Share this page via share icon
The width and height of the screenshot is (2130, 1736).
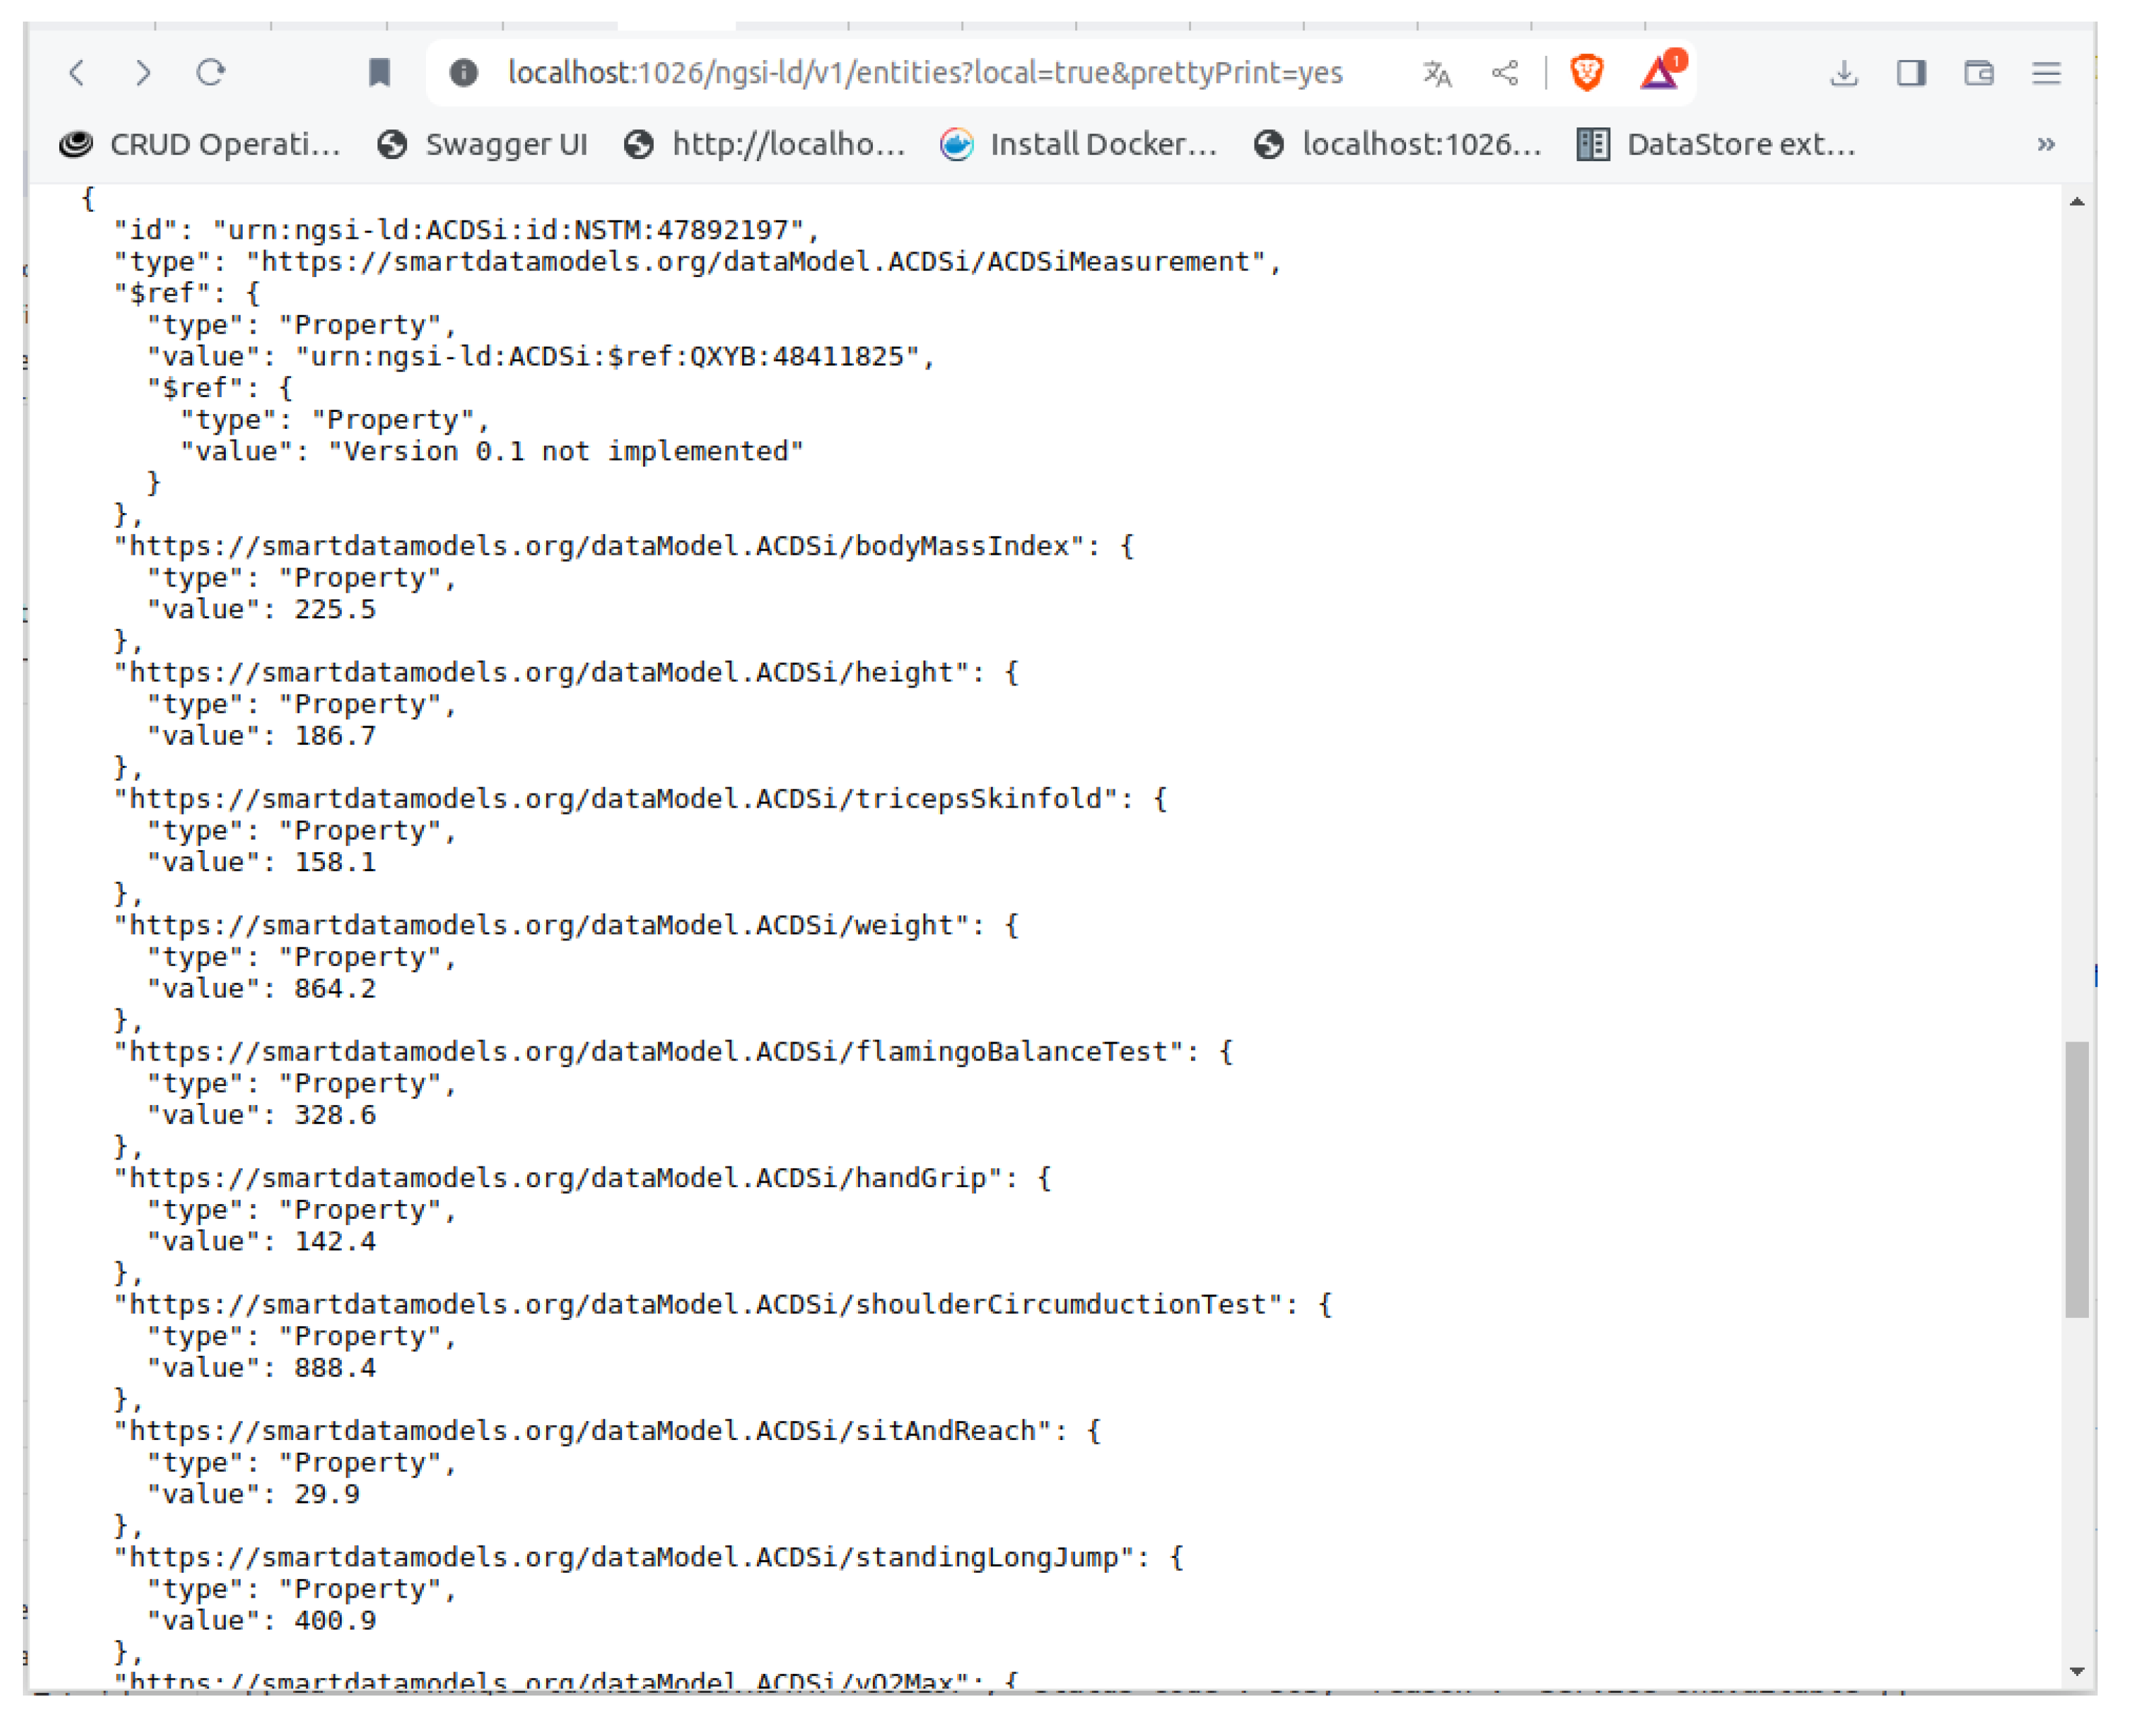pyautogui.click(x=1504, y=73)
